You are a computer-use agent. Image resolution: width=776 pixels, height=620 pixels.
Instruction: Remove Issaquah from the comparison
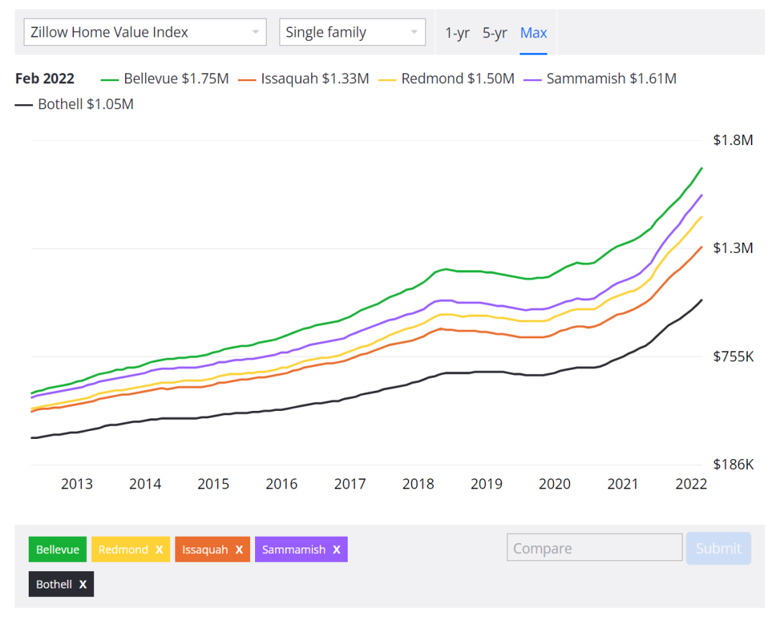tap(239, 550)
